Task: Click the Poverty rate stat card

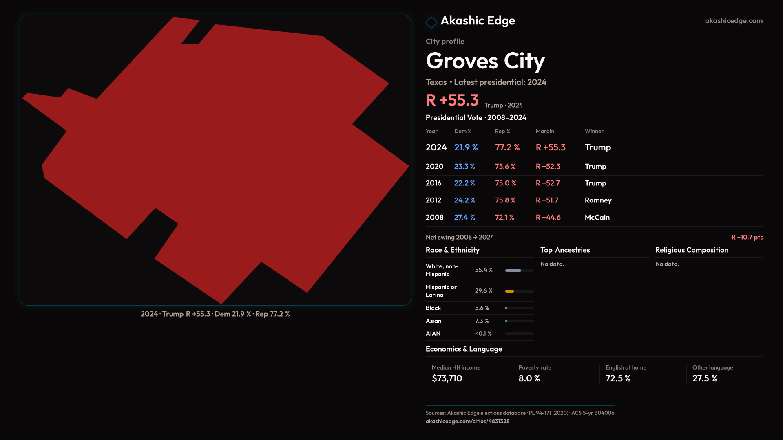Action: pyautogui.click(x=535, y=374)
